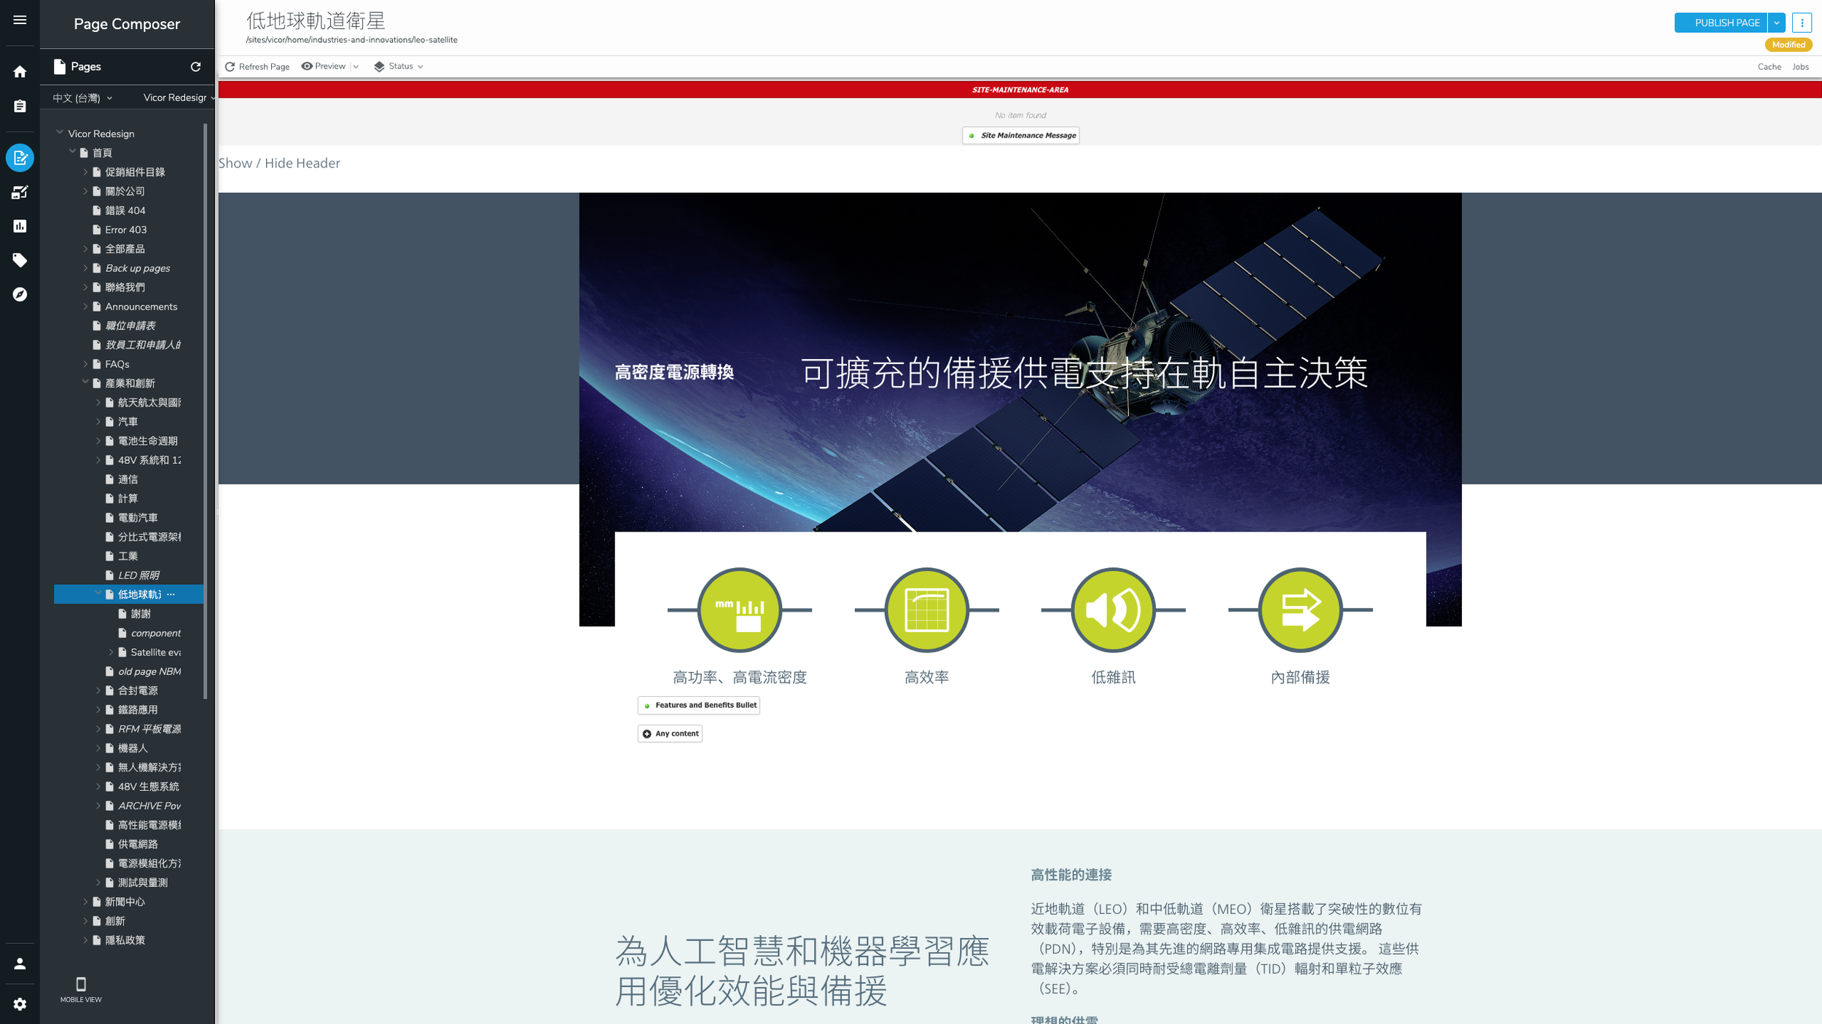Viewport: 1822px width, 1024px height.
Task: Select the Page Composer icon in left rail
Action: [x=20, y=158]
